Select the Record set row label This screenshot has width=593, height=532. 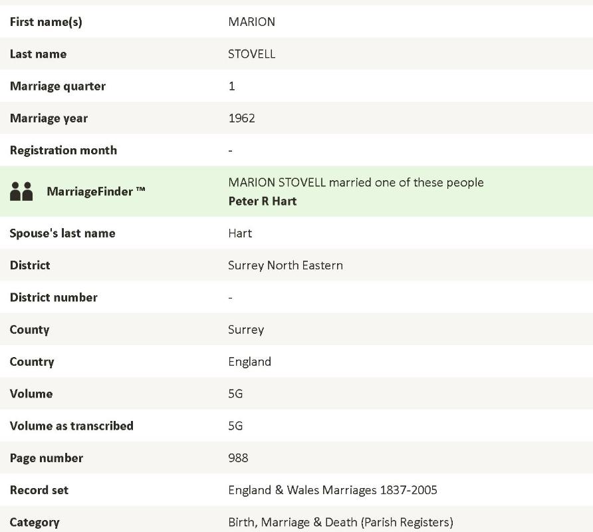click(39, 490)
